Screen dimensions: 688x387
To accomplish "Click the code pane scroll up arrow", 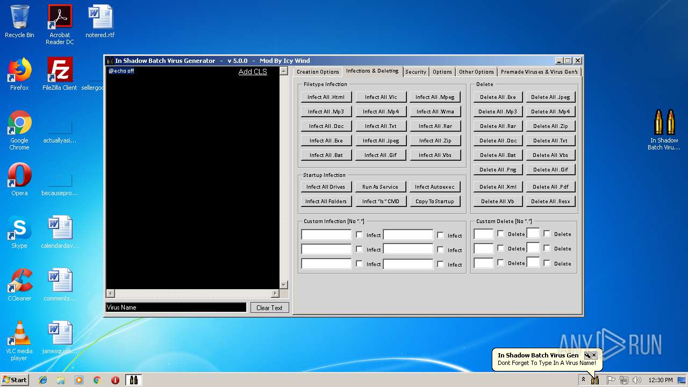I will point(284,71).
